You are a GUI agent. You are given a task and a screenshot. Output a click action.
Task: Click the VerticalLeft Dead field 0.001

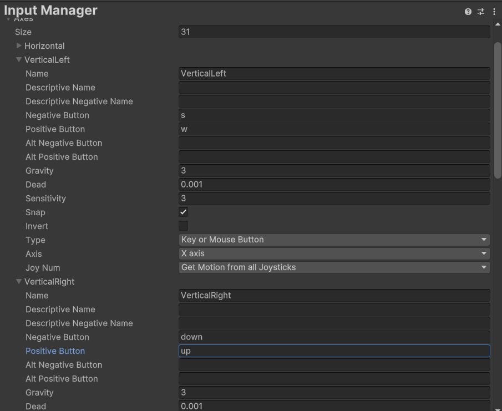point(334,184)
